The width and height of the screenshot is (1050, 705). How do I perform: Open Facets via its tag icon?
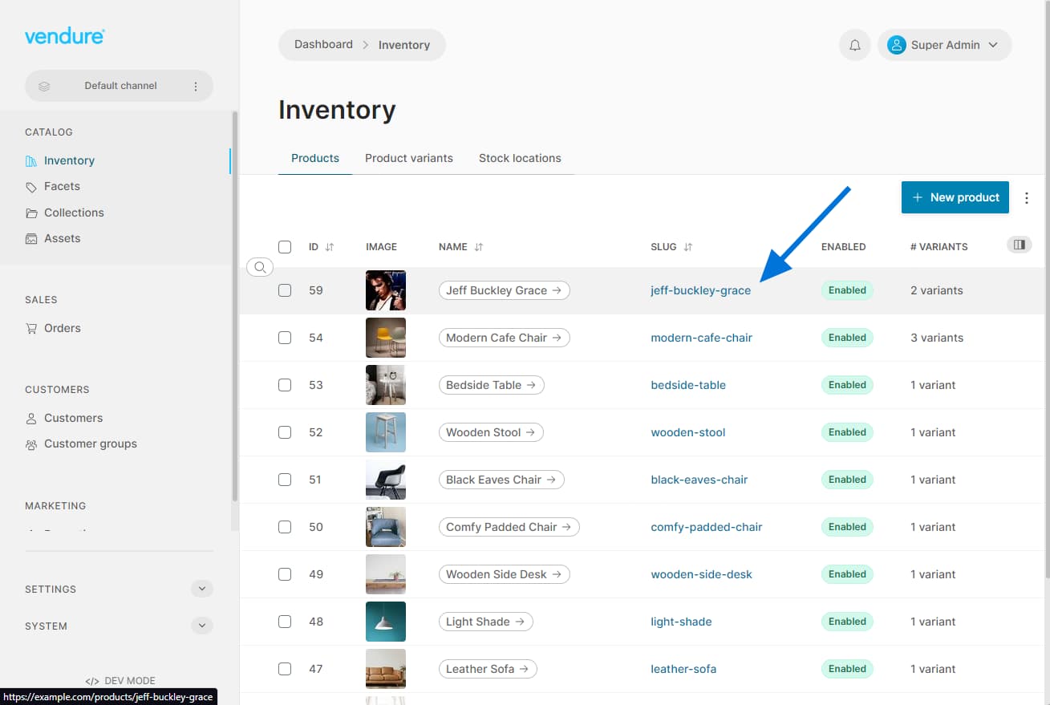tap(30, 186)
